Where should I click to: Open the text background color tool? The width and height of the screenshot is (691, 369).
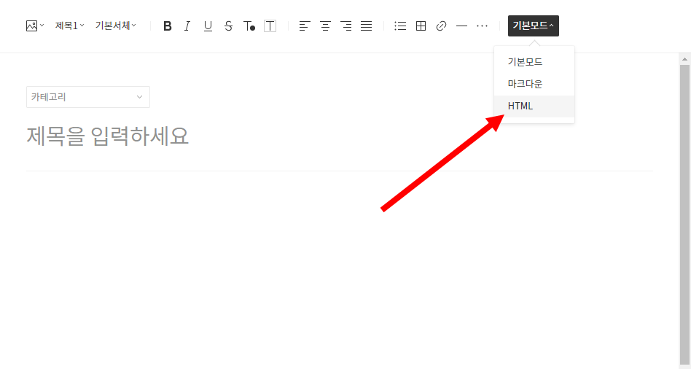pyautogui.click(x=270, y=26)
